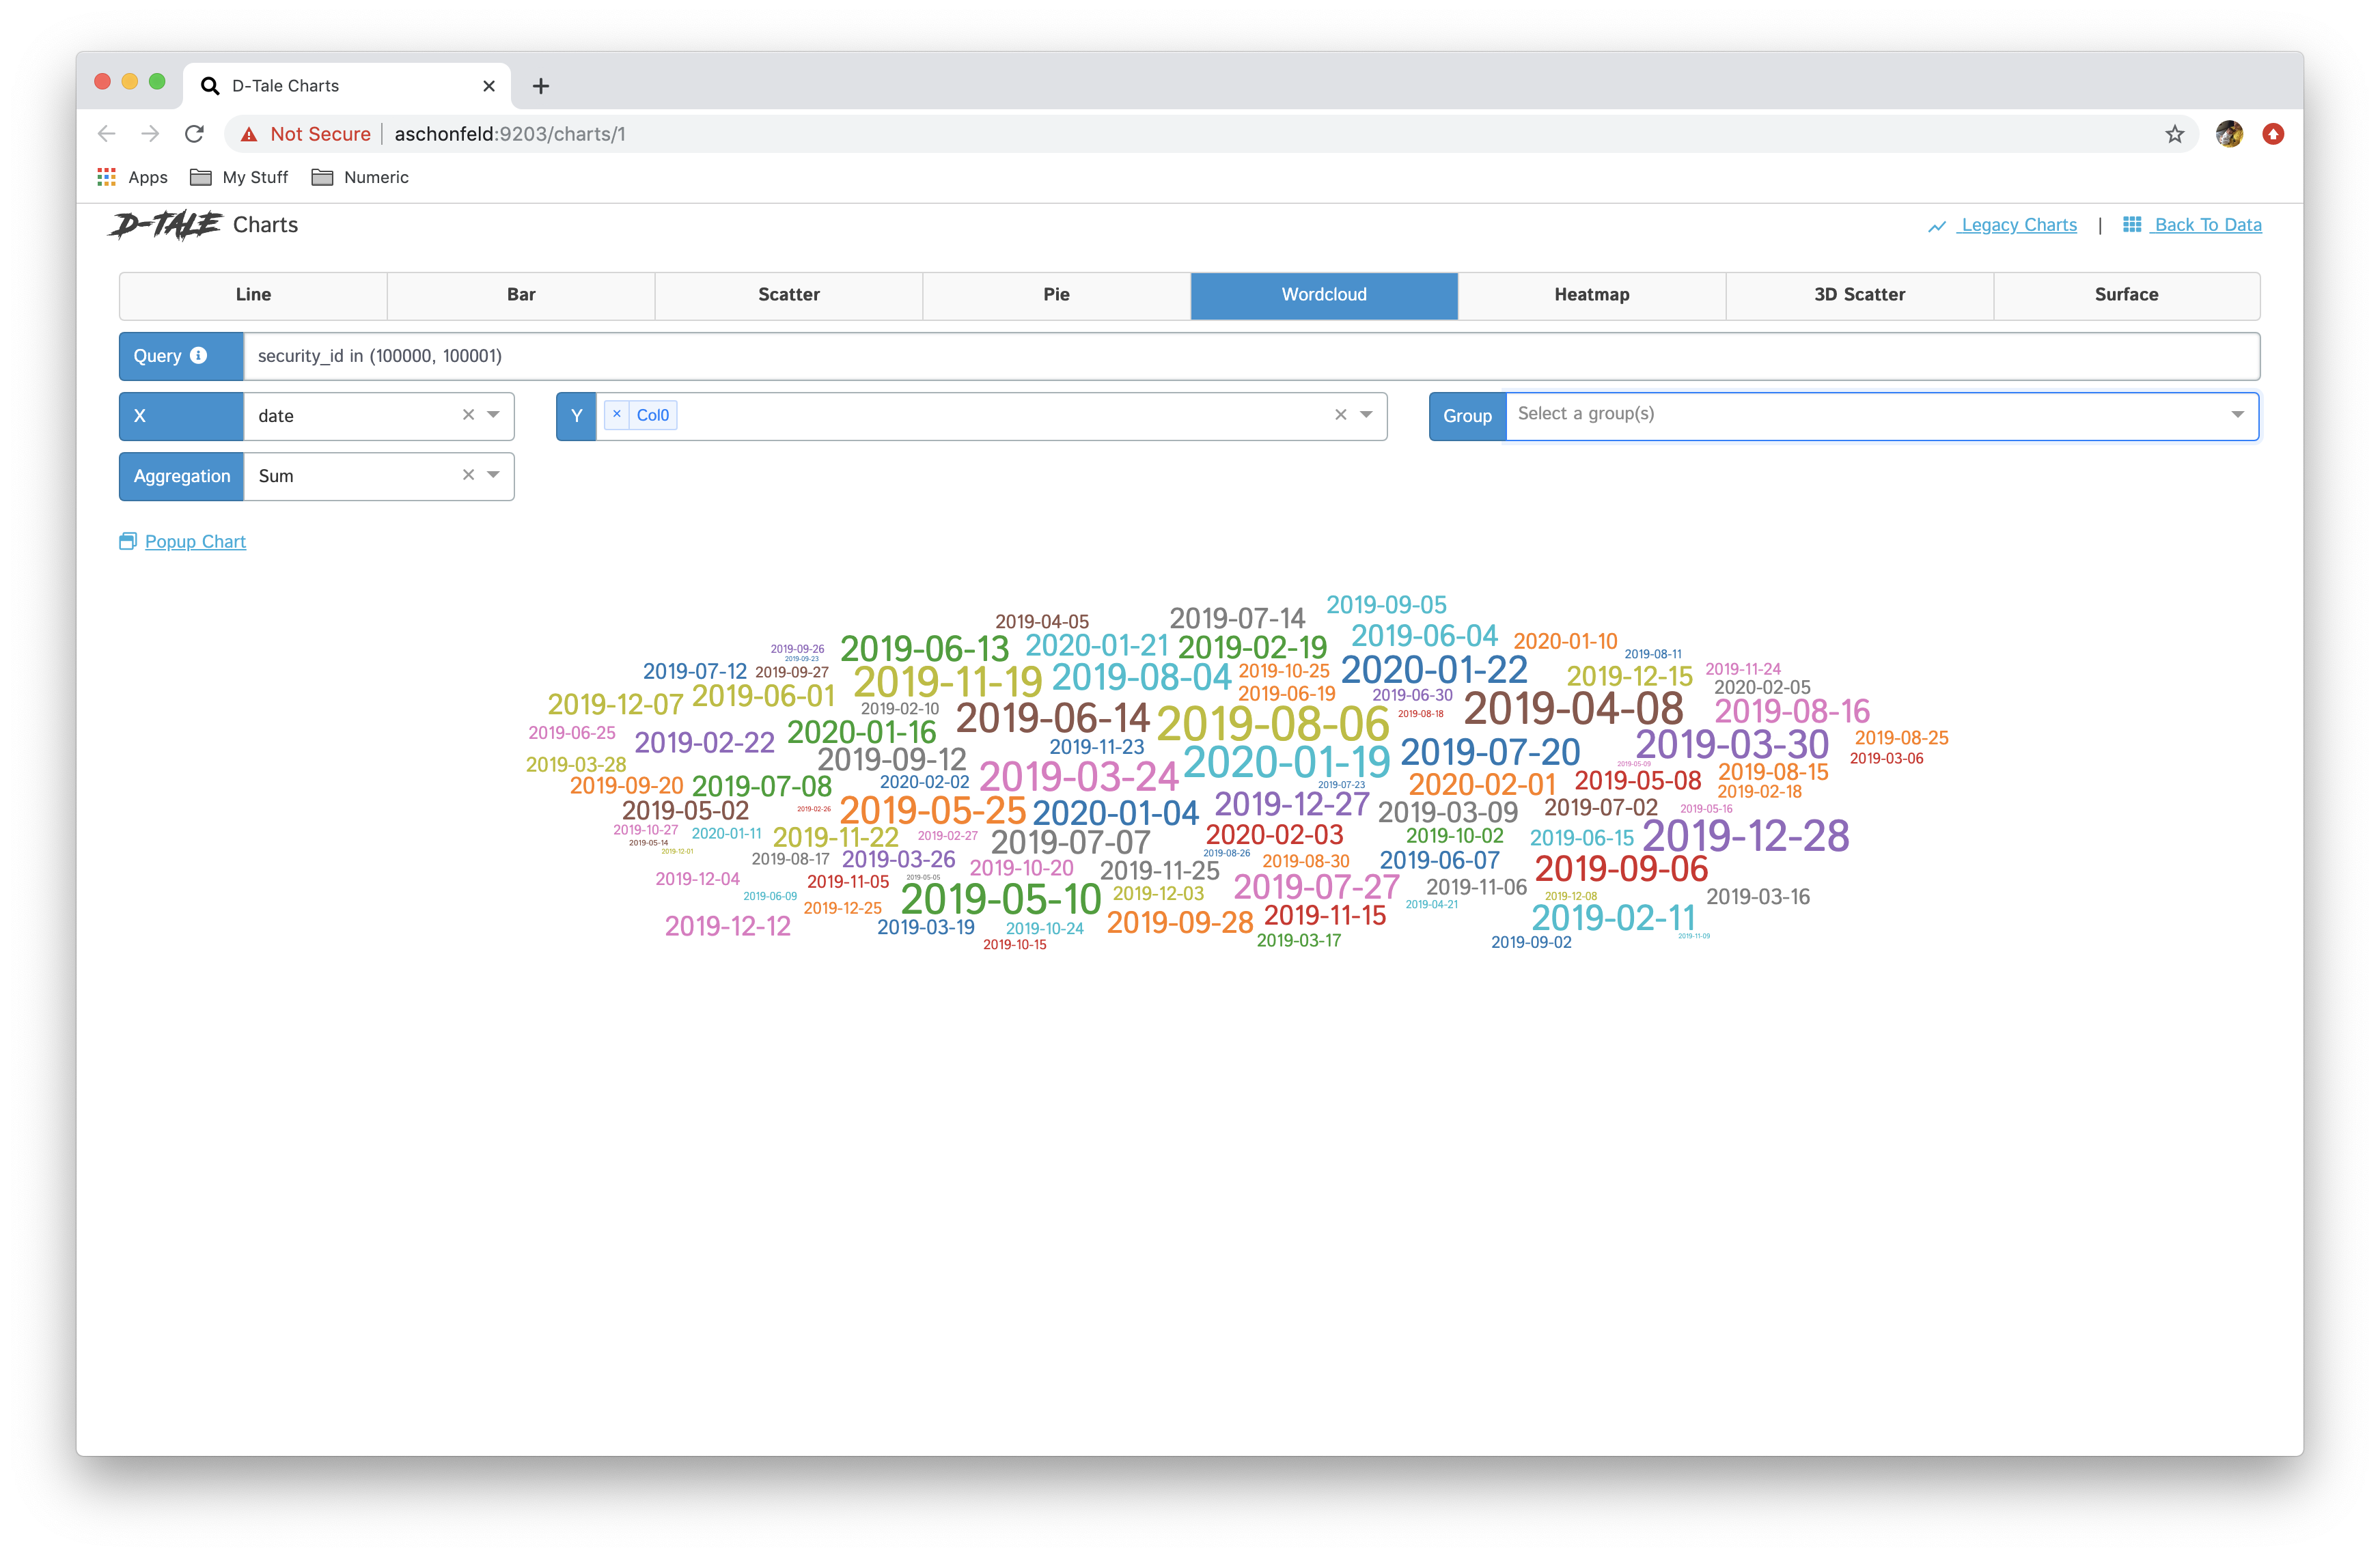
Task: Click the 2019-08-06 word in cloud
Action: 1272,724
